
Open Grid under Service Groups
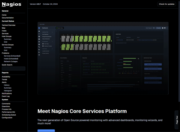[x=5, y=50]
